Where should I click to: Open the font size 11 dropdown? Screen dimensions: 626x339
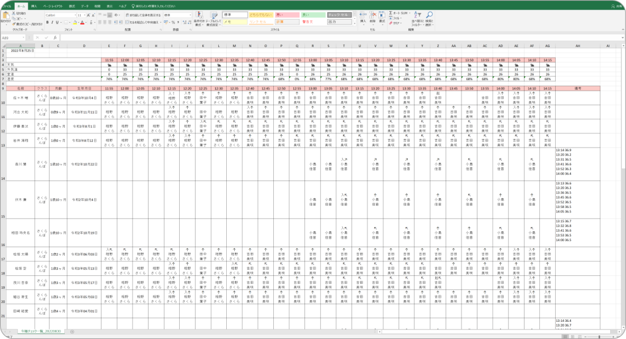pyautogui.click(x=84, y=15)
